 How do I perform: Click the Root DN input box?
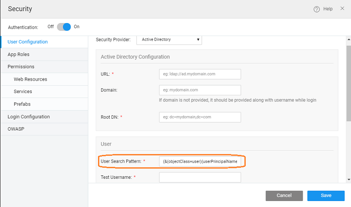pos(200,117)
